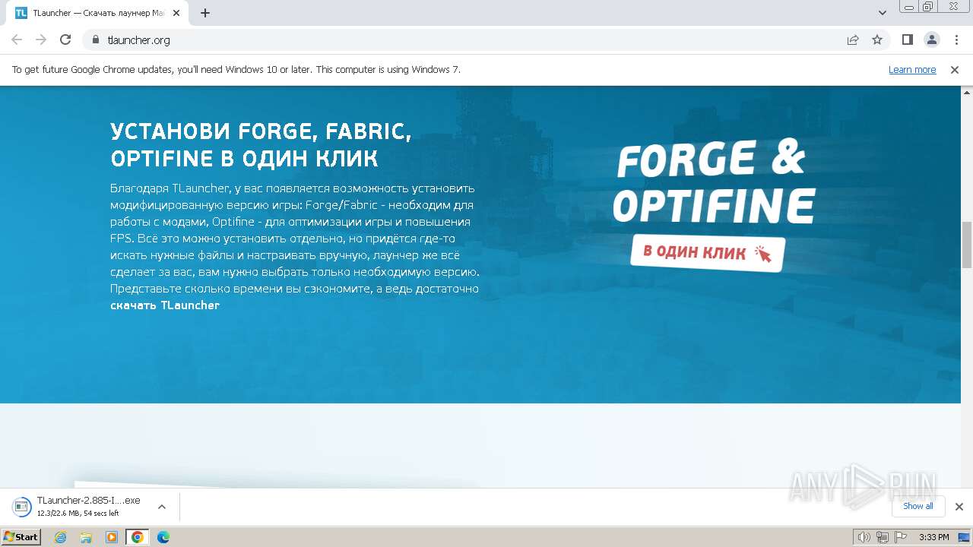Screen dimensions: 973x547
Task: Open Chrome profile avatar menu
Action: tap(931, 40)
